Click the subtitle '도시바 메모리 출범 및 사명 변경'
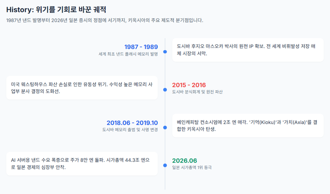 (130, 130)
